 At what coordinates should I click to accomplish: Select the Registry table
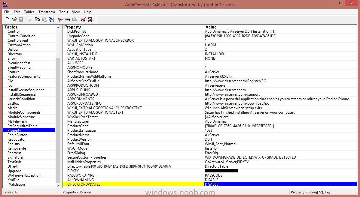click(x=14, y=144)
